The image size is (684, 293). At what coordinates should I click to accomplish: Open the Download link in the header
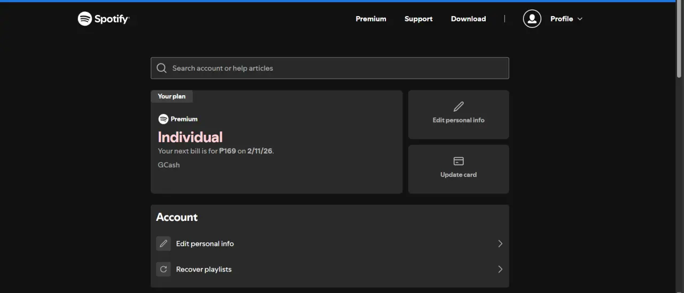(468, 19)
